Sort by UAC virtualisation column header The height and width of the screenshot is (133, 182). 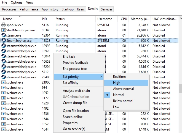[164, 19]
